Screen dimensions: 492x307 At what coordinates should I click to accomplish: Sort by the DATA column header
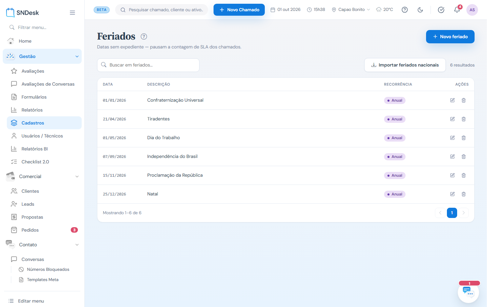tap(108, 84)
